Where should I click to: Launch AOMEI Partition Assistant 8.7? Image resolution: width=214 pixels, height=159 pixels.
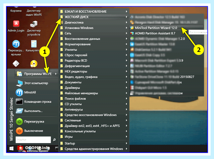point(166,33)
